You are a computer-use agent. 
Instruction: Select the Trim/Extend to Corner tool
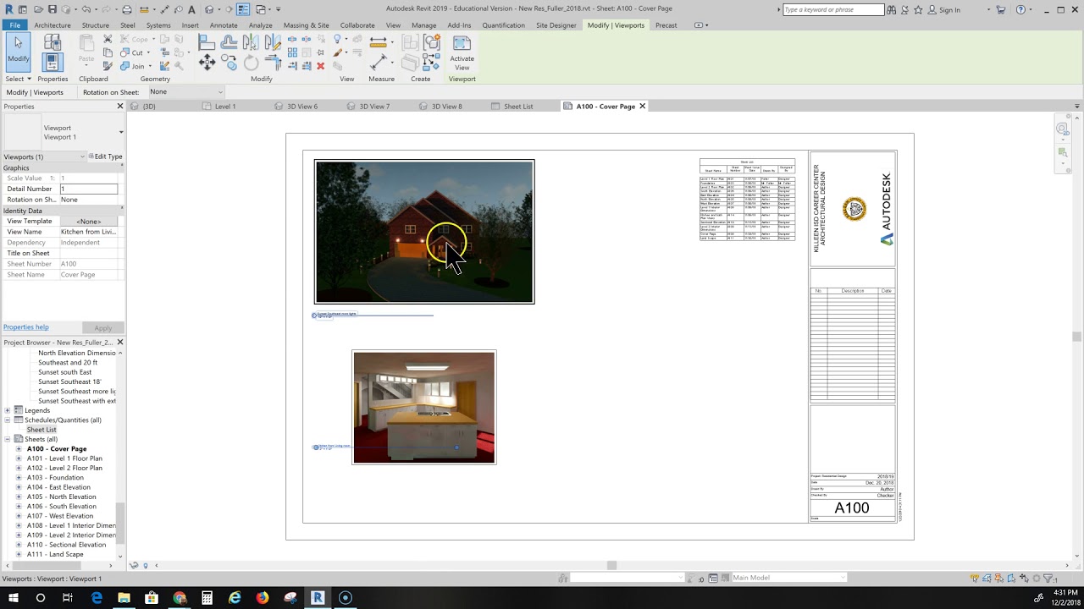click(x=273, y=63)
